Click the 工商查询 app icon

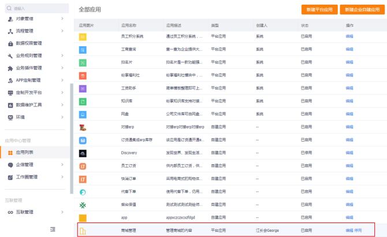click(x=83, y=50)
